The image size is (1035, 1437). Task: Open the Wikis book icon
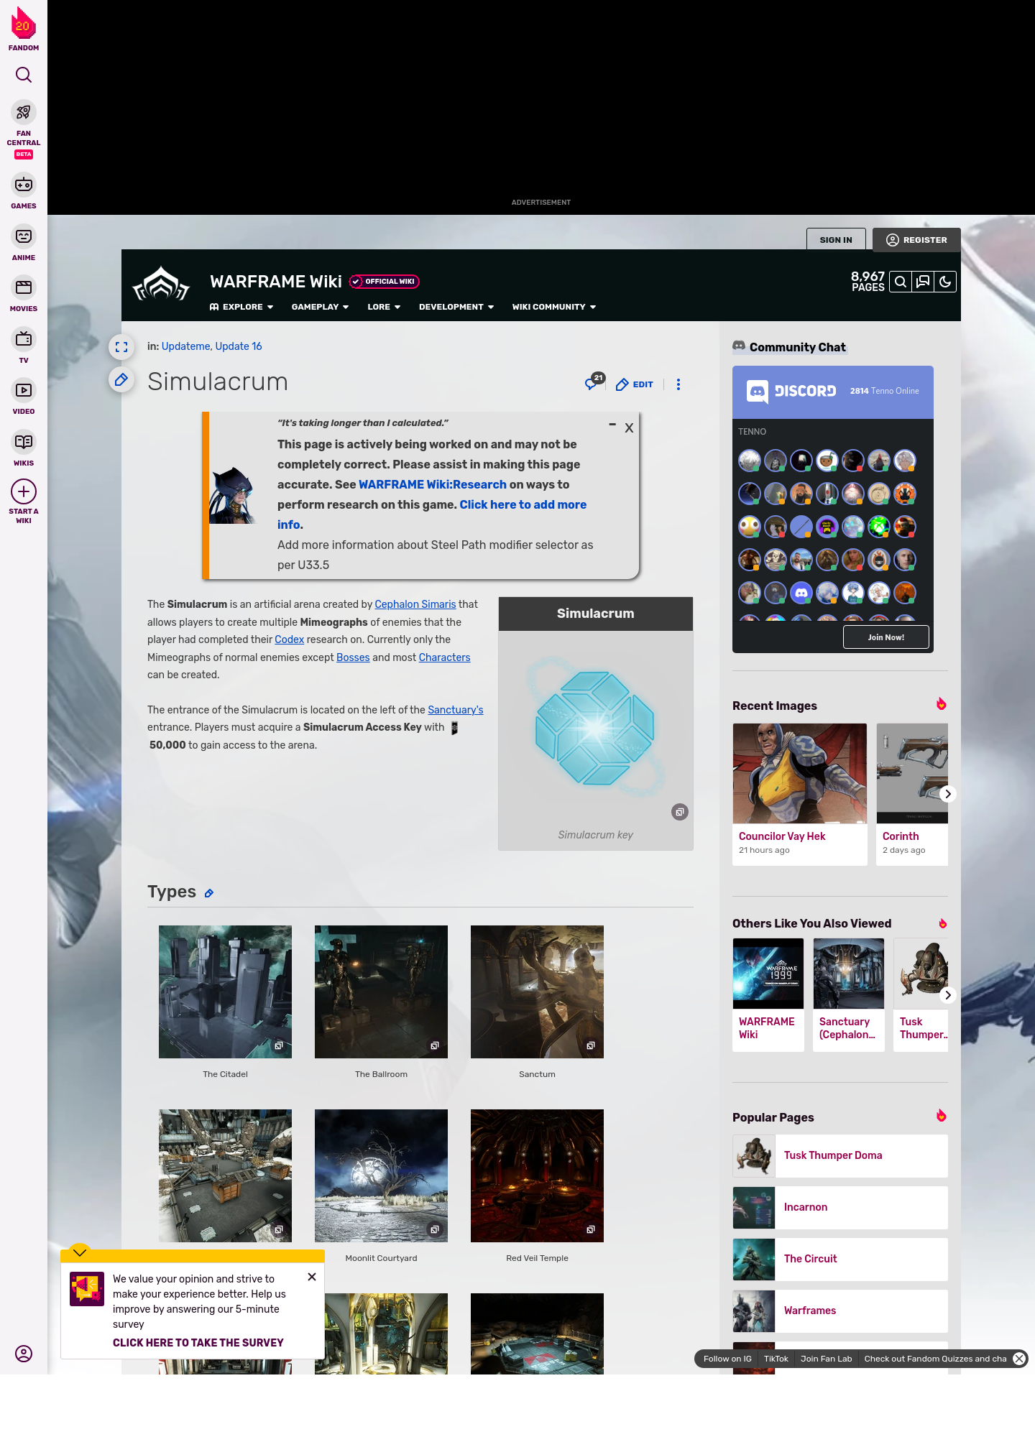[x=24, y=442]
